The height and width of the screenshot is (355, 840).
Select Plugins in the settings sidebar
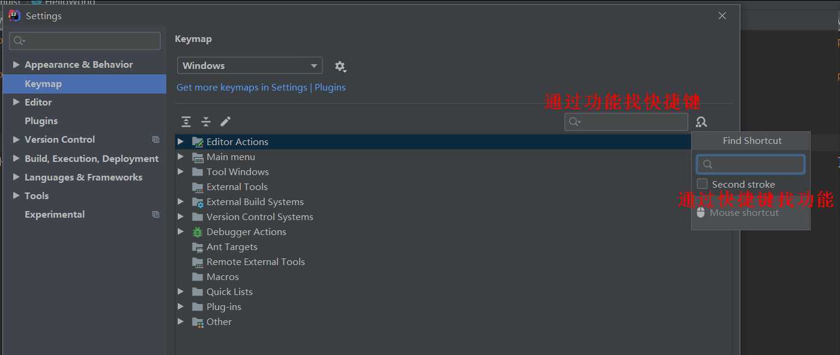[41, 121]
